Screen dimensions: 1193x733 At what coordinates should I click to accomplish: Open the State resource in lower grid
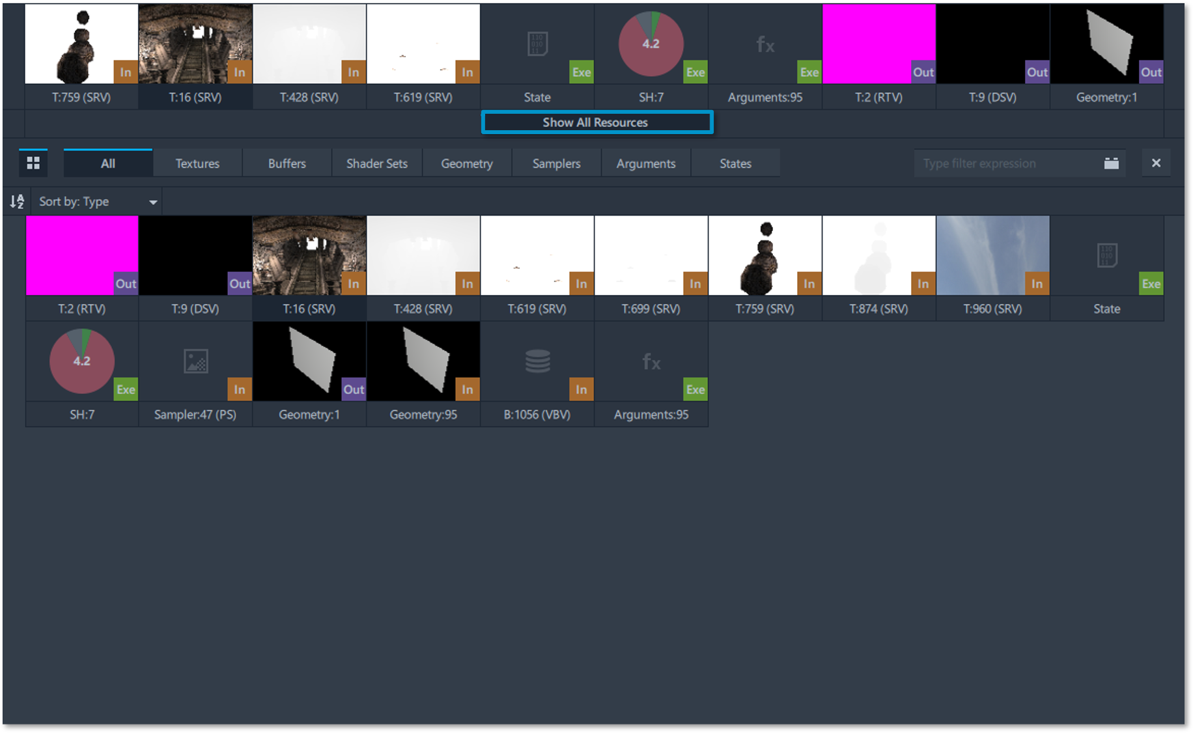[x=1106, y=256]
